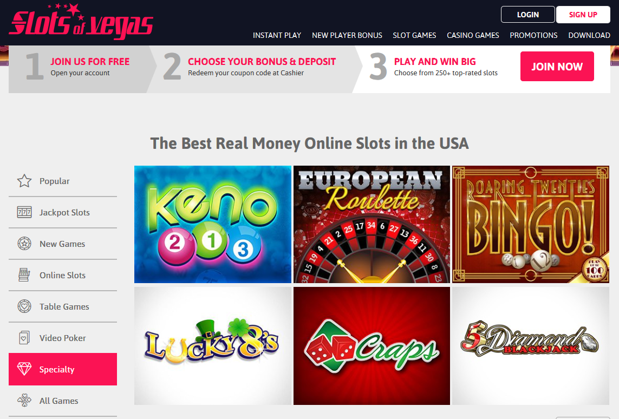Viewport: 619px width, 419px height.
Task: Click the Sign Up button
Action: click(x=583, y=15)
